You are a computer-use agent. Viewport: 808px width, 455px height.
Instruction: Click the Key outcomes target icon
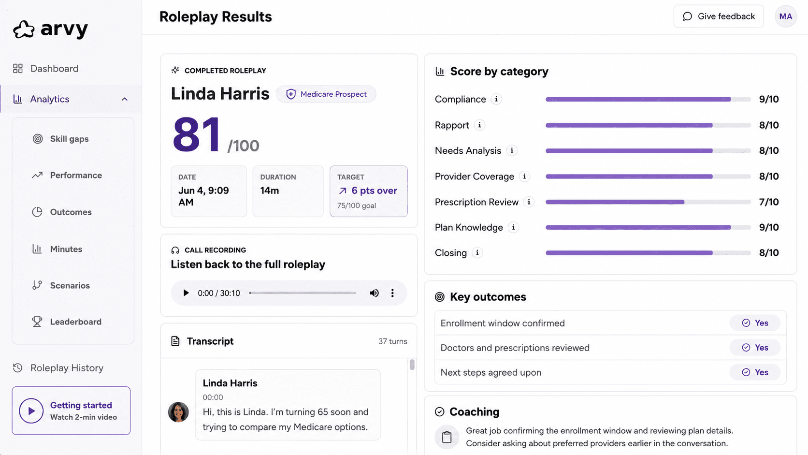click(x=440, y=297)
